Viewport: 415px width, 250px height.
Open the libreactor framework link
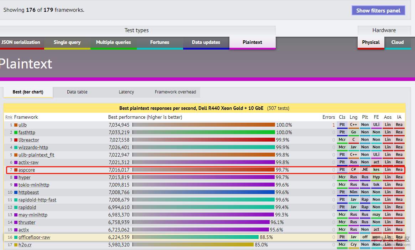click(x=29, y=140)
